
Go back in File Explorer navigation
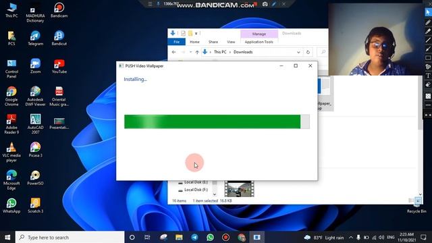174,52
